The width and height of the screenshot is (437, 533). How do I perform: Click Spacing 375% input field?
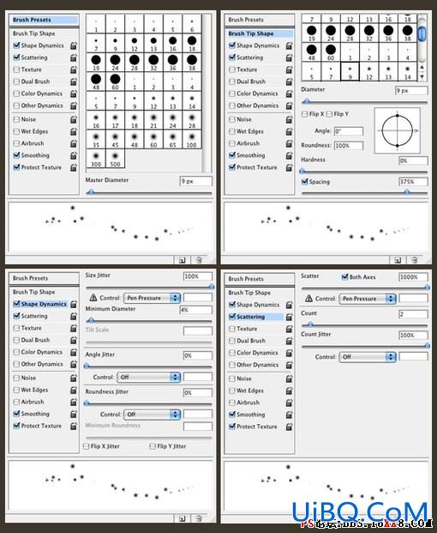tap(413, 182)
